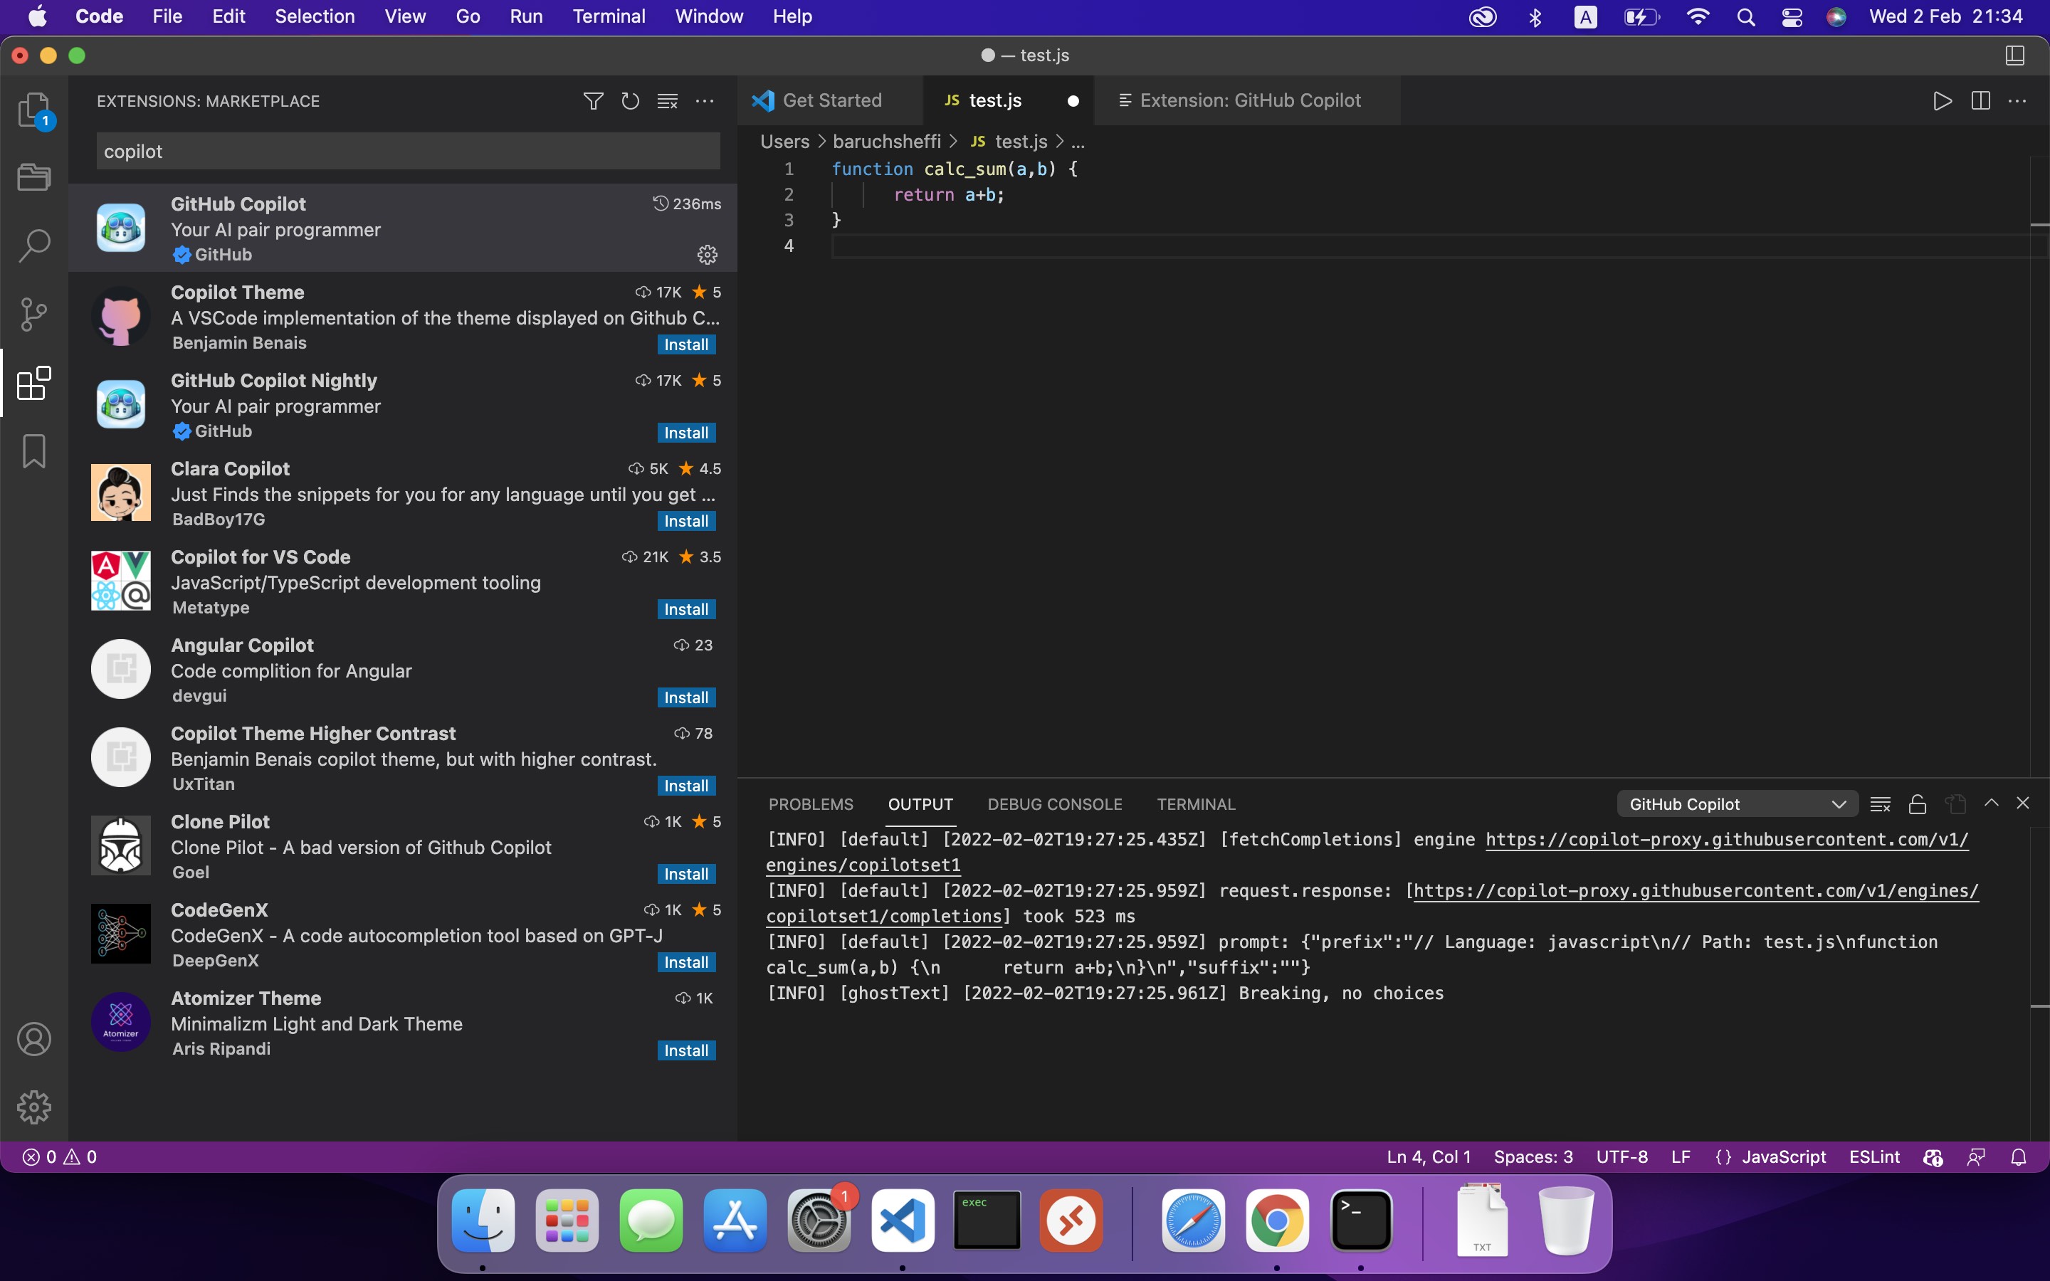Clear the Output panel with the clear icon
This screenshot has width=2050, height=1281.
[1880, 803]
